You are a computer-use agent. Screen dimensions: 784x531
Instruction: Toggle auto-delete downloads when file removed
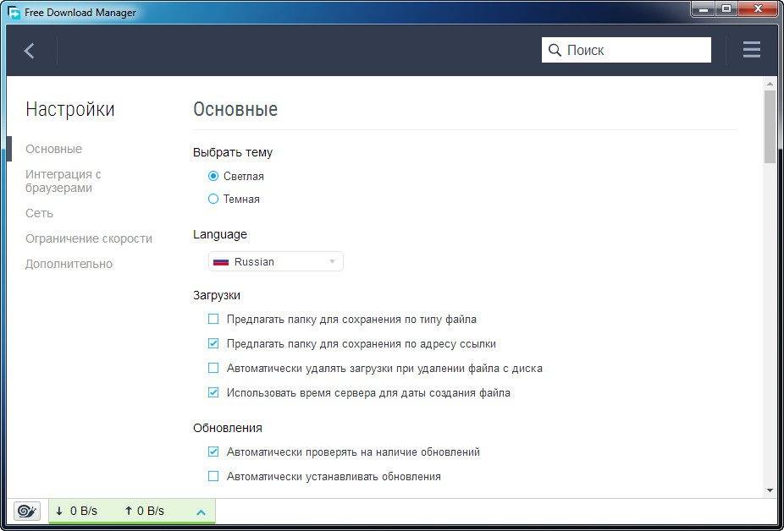[x=213, y=368]
